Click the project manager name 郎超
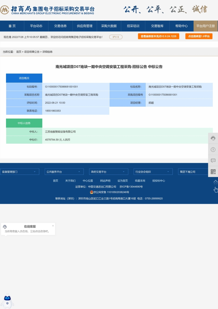Screen dimensions: 218x309 tap(151, 103)
